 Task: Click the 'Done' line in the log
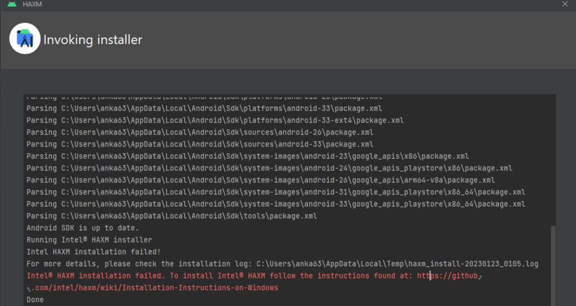35,300
